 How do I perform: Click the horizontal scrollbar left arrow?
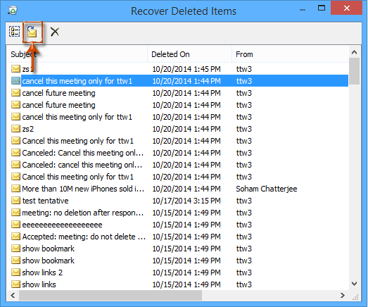click(13, 295)
